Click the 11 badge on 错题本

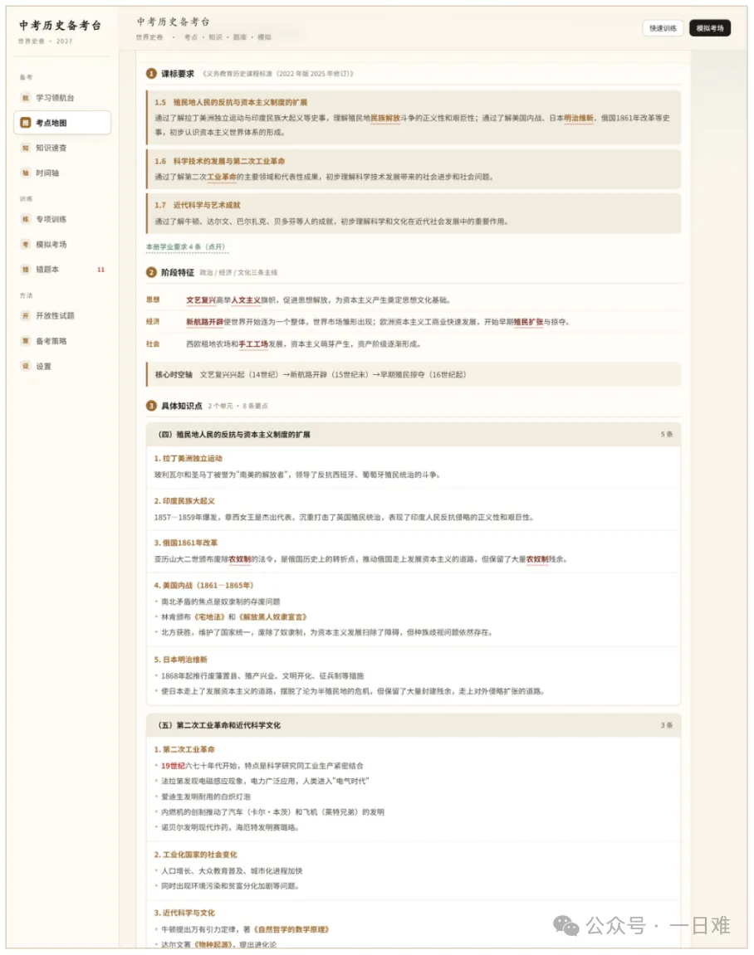pos(101,269)
